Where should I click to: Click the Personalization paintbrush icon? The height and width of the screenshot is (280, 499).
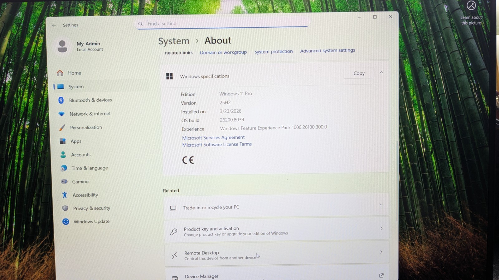[x=62, y=128]
